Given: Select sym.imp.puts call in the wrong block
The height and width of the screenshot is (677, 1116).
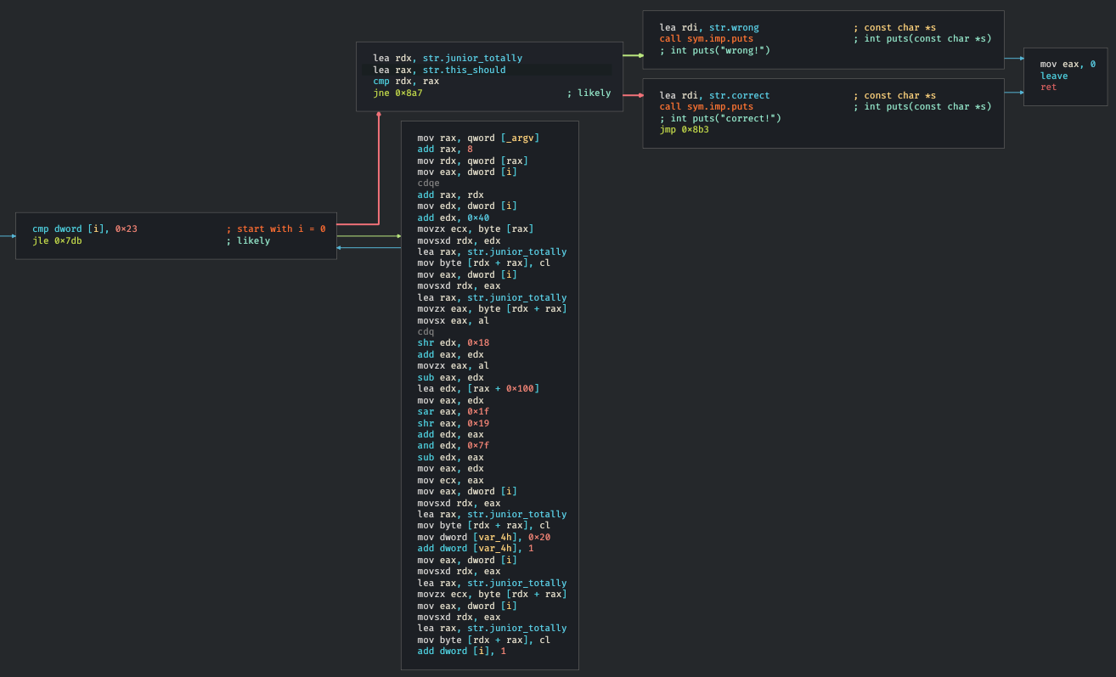Looking at the screenshot, I should coord(719,39).
